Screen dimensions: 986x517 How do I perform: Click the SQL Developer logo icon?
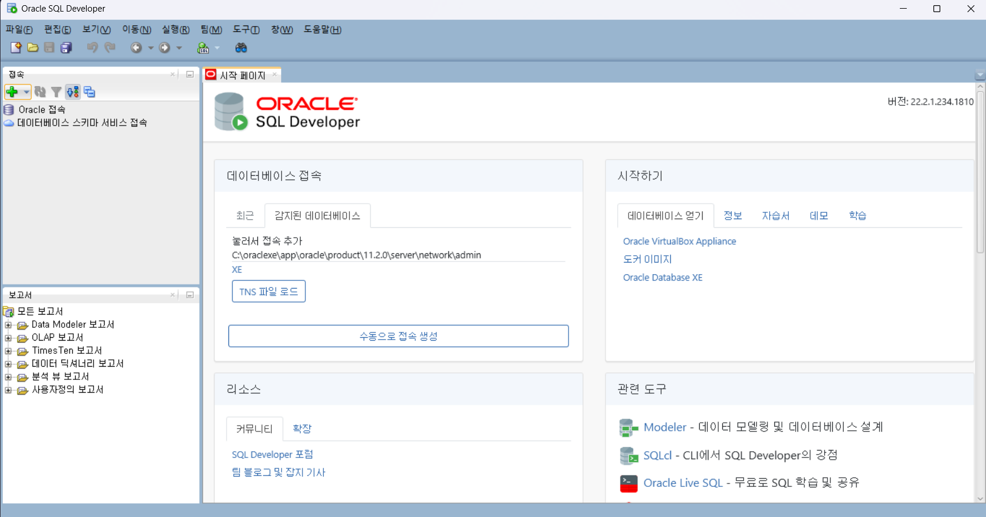coord(231,111)
